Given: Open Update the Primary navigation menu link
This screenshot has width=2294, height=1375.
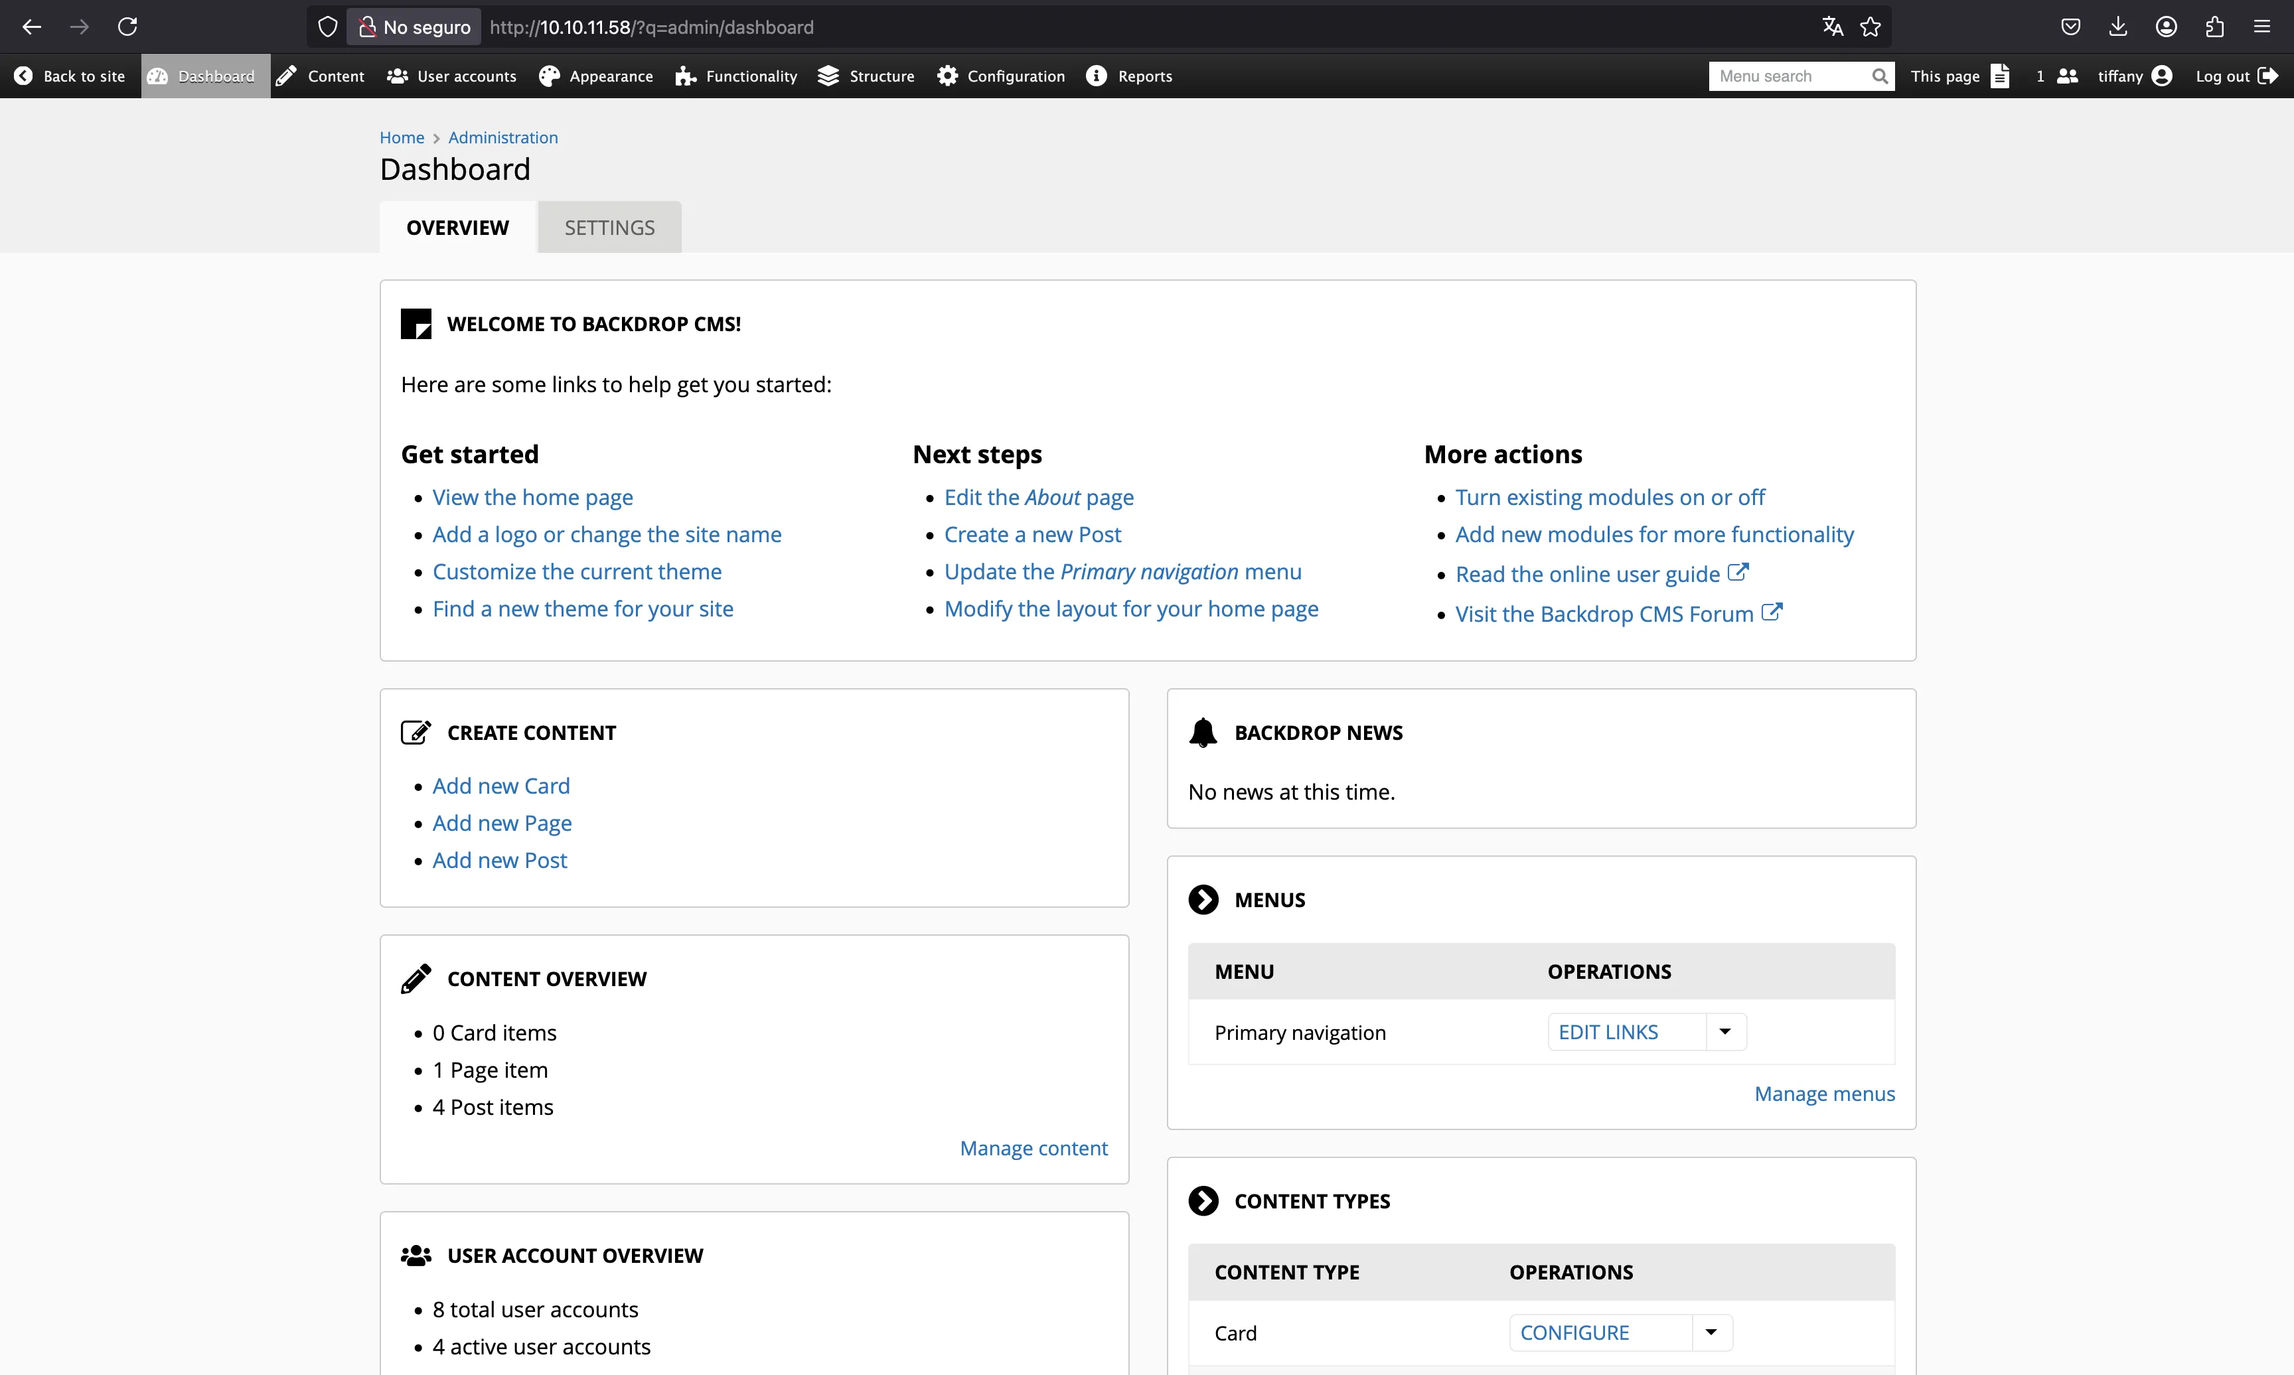Looking at the screenshot, I should point(1123,571).
